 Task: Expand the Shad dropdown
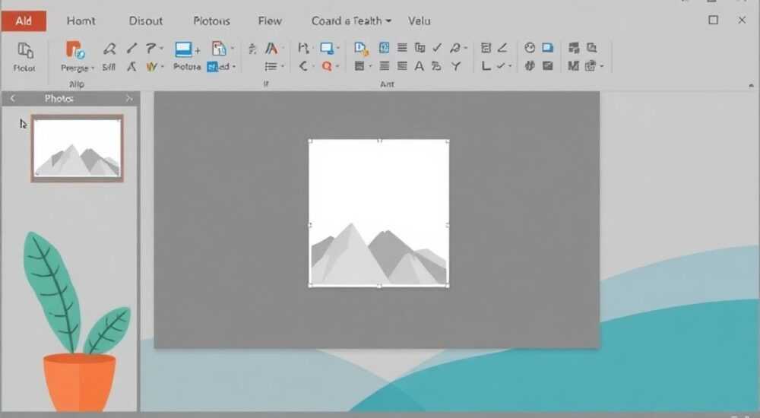[234, 66]
